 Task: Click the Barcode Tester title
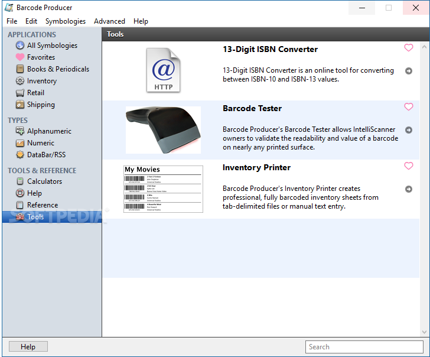252,108
